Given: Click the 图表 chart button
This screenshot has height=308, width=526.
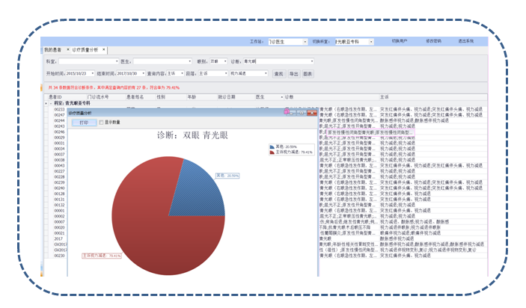Looking at the screenshot, I should pos(308,74).
